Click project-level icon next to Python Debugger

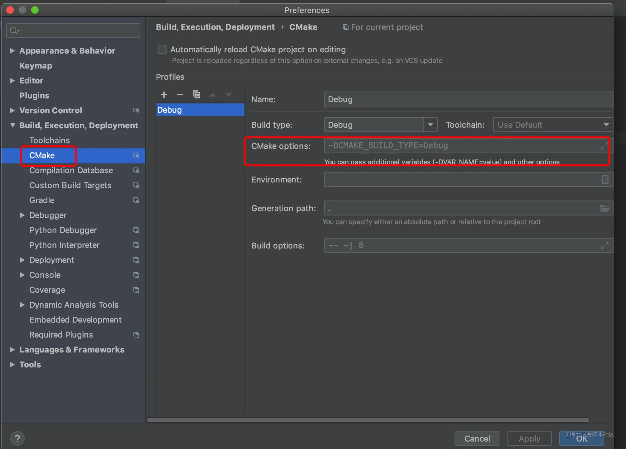pos(136,230)
